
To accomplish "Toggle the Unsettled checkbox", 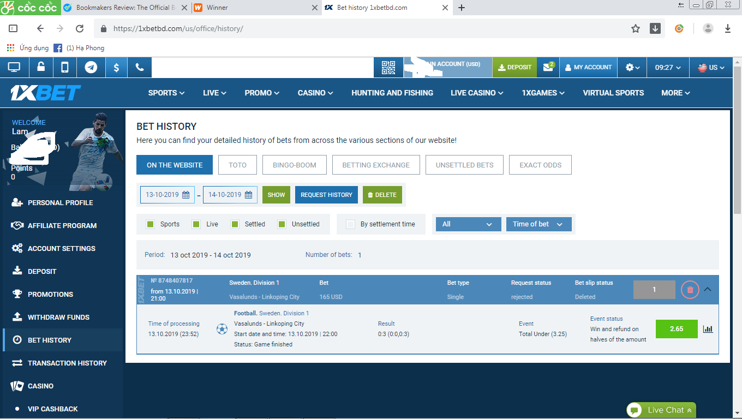I will 282,224.
